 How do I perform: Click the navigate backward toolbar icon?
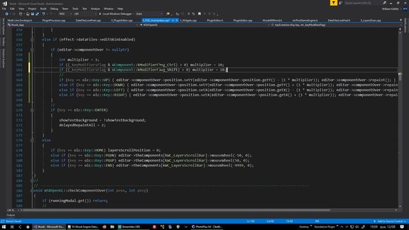(7, 14)
